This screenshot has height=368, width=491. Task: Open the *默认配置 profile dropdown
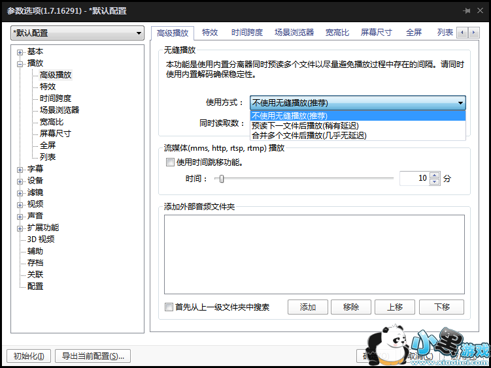[x=77, y=33]
